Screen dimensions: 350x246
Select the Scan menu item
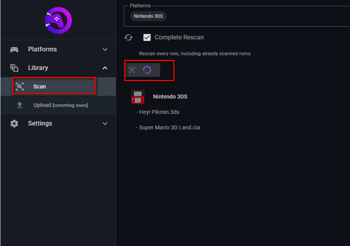coord(54,87)
